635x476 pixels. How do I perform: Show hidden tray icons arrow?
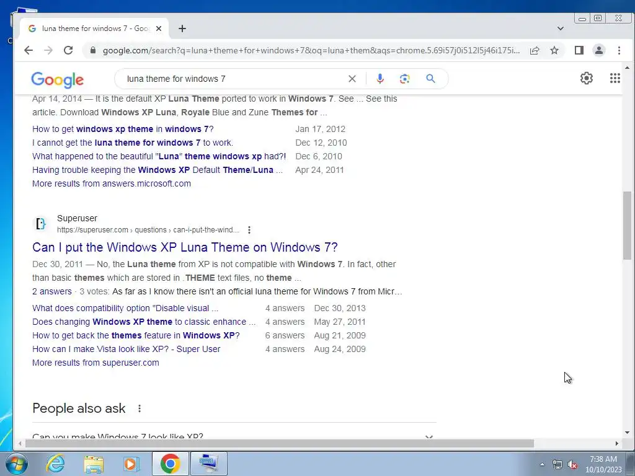[x=542, y=464]
